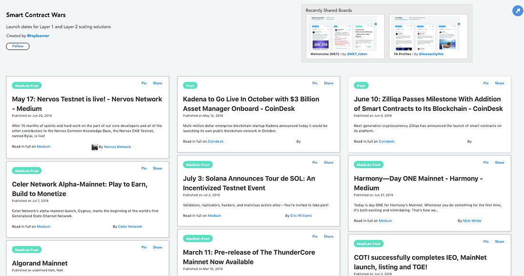Open the Nervos Network author link
The image size is (524, 276).
[x=117, y=147]
